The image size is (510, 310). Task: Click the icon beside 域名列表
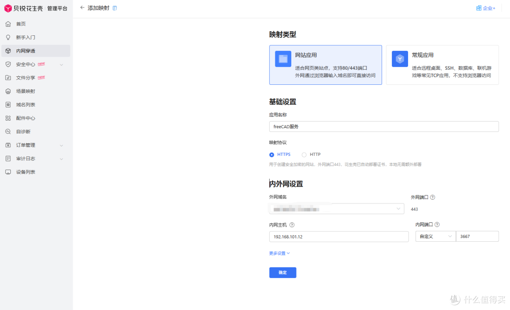[8, 105]
